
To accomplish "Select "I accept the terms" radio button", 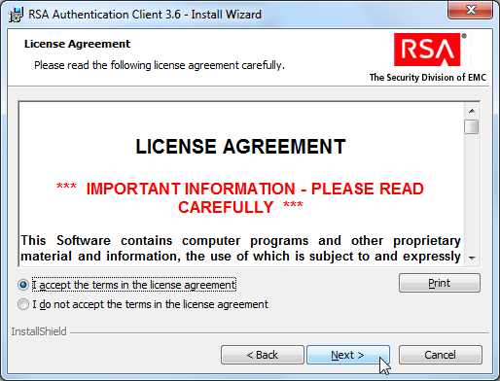I will point(23,285).
